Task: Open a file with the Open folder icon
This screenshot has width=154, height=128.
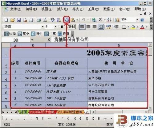Action: coord(12,20)
